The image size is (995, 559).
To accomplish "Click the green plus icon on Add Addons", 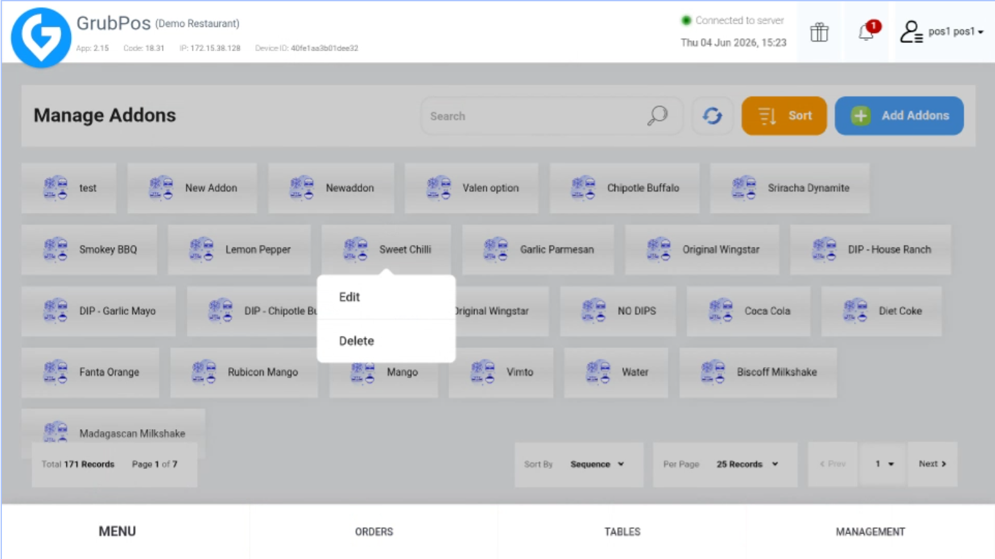I will tap(861, 116).
